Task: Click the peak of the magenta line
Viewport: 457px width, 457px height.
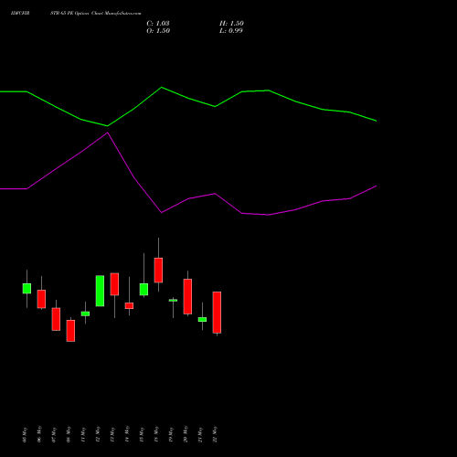Action: pyautogui.click(x=108, y=133)
